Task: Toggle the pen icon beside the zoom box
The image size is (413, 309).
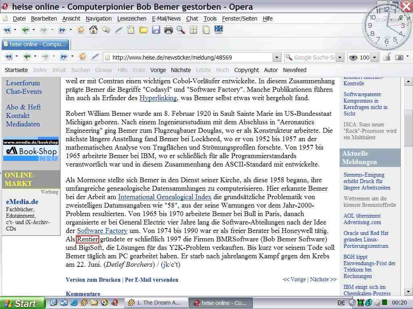Action: [x=387, y=57]
